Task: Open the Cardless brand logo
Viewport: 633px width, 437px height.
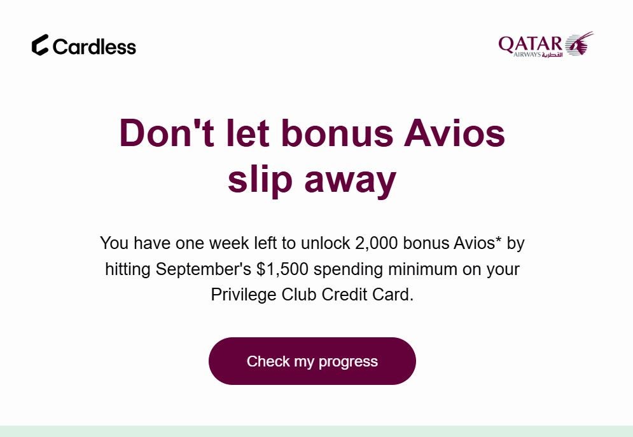Action: tap(84, 46)
